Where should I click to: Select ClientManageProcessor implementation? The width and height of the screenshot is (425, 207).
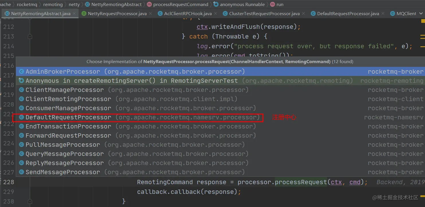[x=220, y=90]
